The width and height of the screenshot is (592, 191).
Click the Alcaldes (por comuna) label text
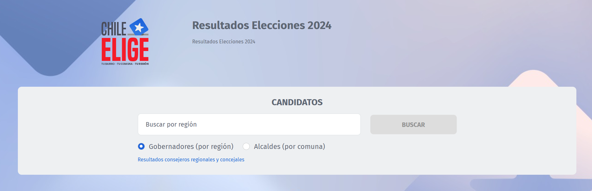(x=289, y=146)
